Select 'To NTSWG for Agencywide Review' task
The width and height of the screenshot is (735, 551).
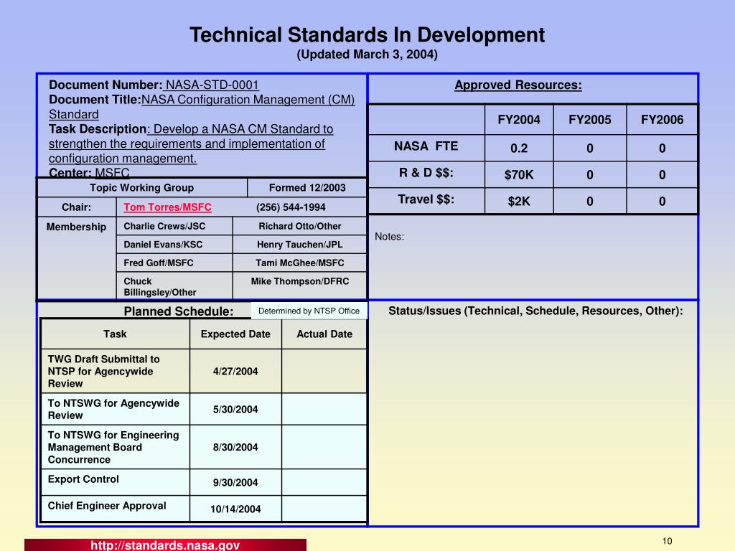tap(113, 410)
